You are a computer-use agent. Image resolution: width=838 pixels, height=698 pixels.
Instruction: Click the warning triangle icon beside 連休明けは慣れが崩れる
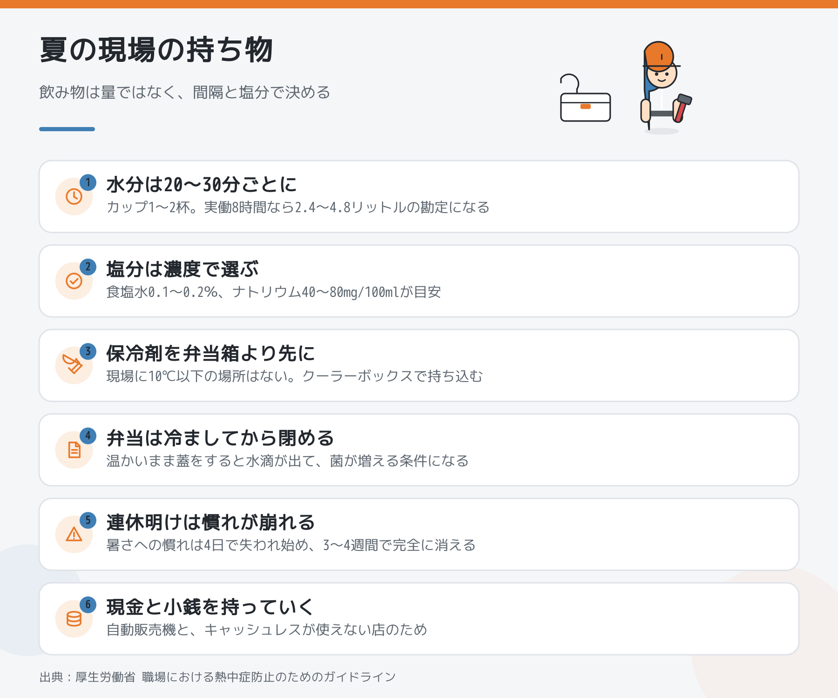tap(74, 534)
